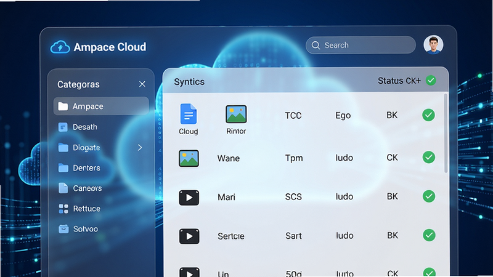The image size is (493, 277).
Task: Play the Mari video icon
Action: pos(189,198)
